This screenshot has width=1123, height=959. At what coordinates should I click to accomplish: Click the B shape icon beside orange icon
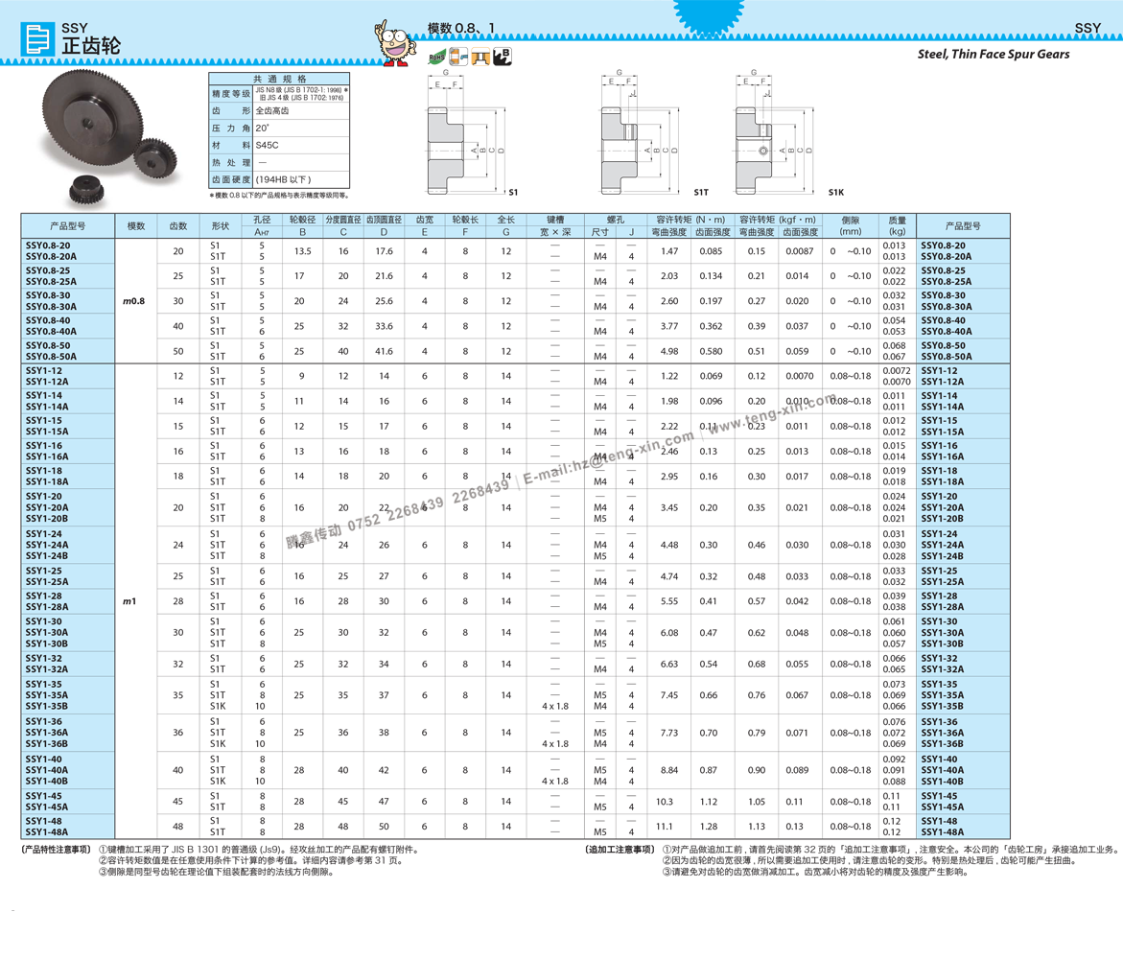(503, 55)
